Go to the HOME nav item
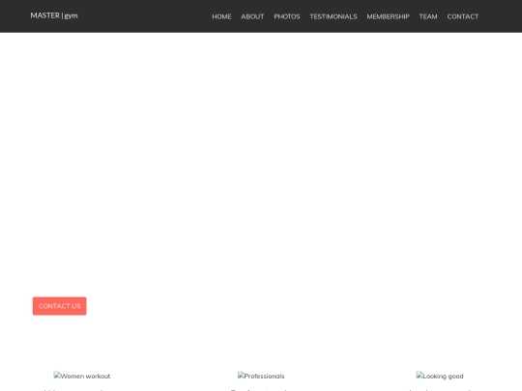 coord(221,16)
